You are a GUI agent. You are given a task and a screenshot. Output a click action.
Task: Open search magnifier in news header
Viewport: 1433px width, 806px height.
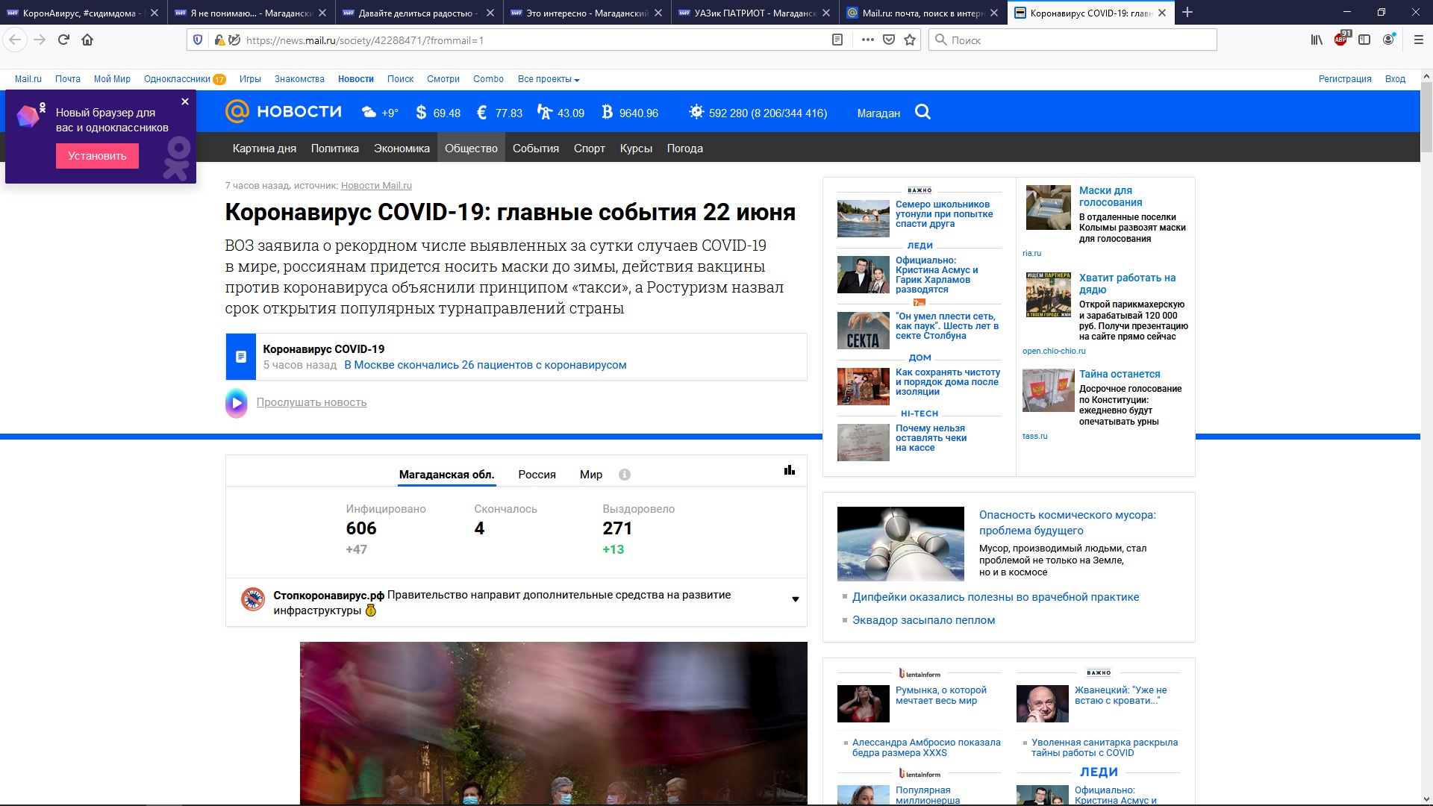[x=922, y=112]
